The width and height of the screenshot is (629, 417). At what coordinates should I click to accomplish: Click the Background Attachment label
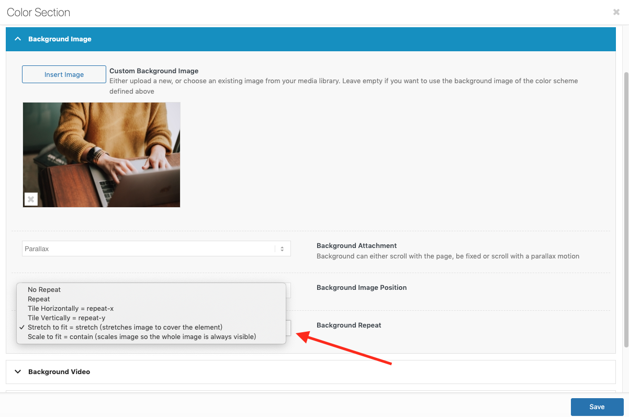coord(357,245)
